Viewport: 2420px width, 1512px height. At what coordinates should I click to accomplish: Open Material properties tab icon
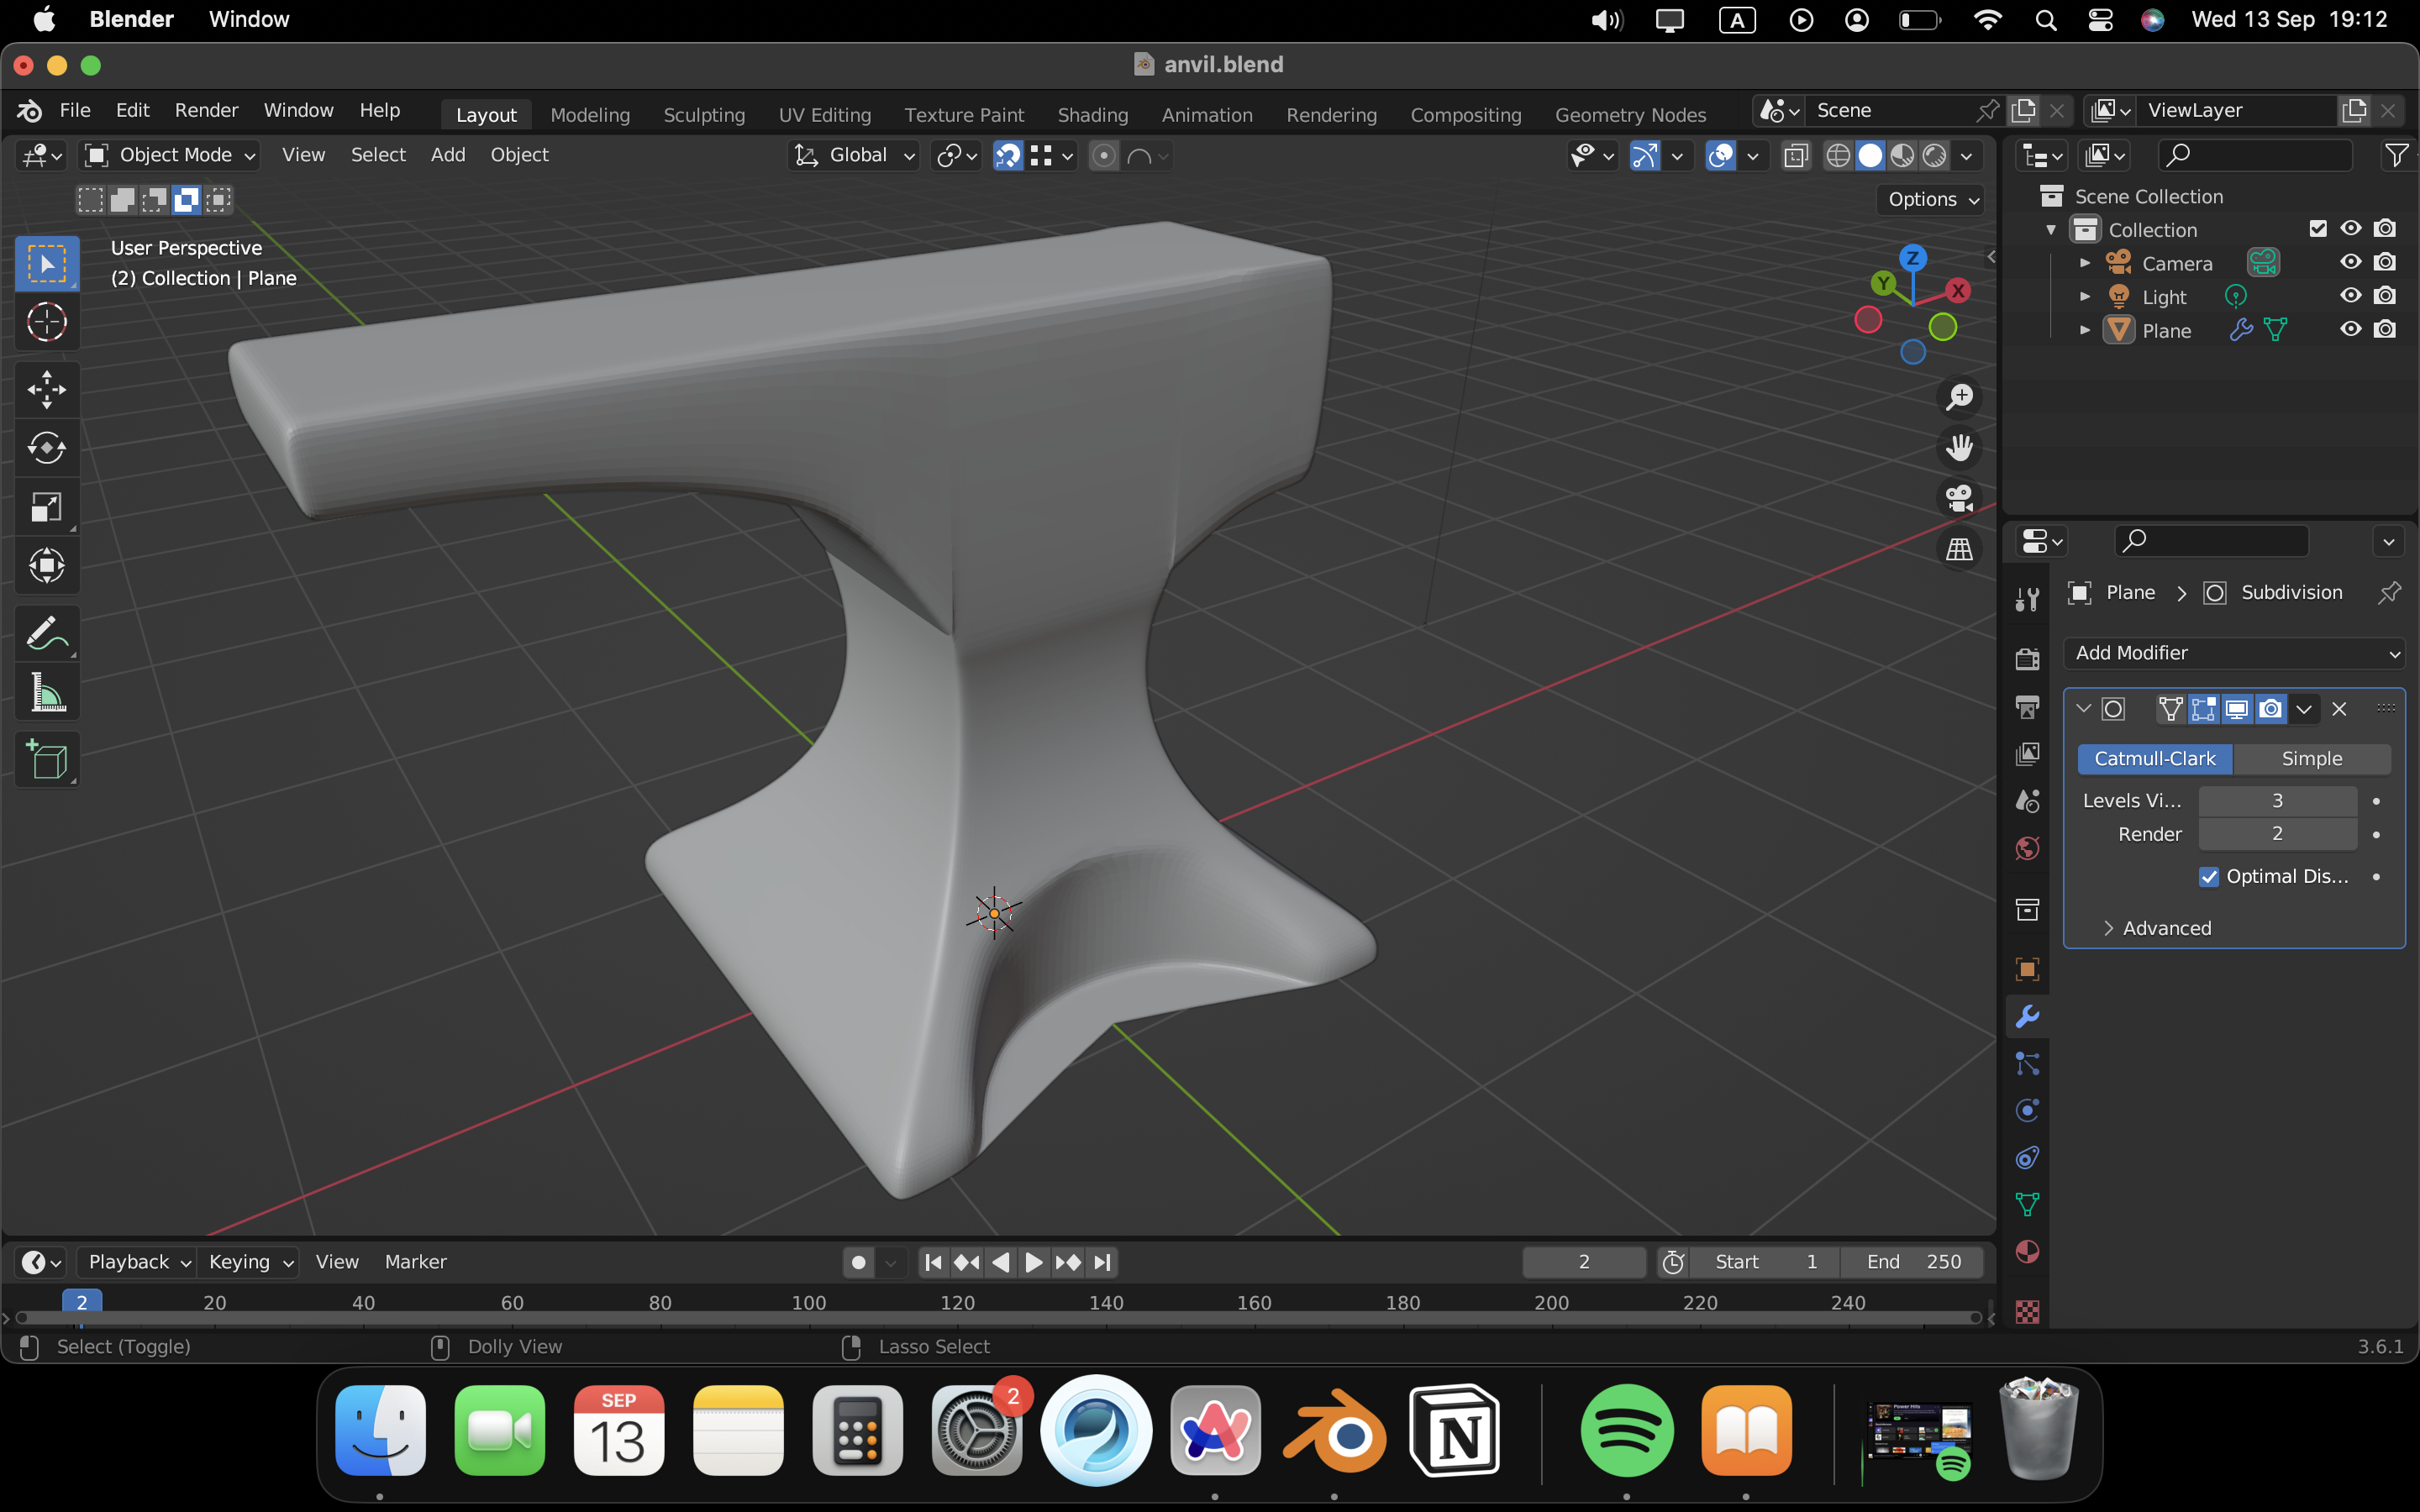coord(2027,1252)
